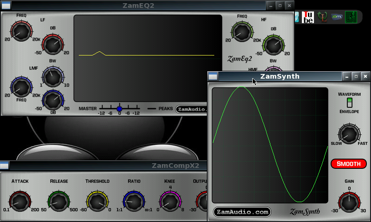
Task: Open the ZamSynth window menu icon
Action: coord(213,76)
